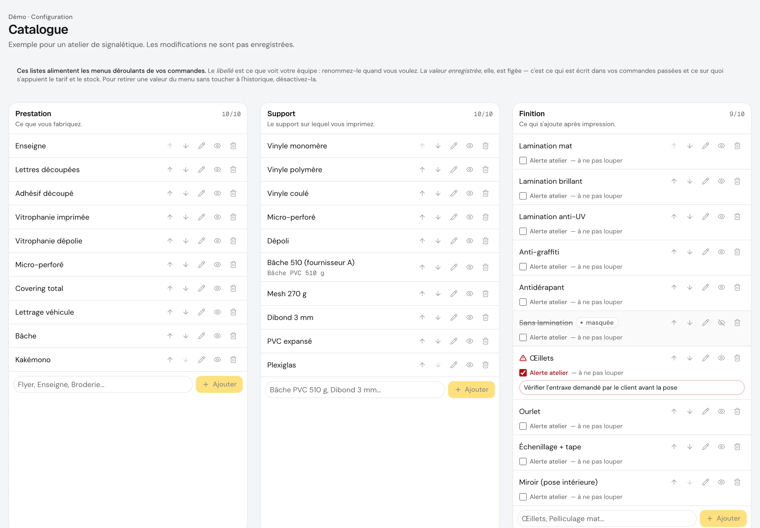Delete the Ourlet finish
Screen dimensions: 760x528
pos(737,412)
